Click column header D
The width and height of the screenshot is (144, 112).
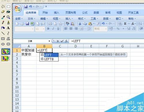[75, 46]
